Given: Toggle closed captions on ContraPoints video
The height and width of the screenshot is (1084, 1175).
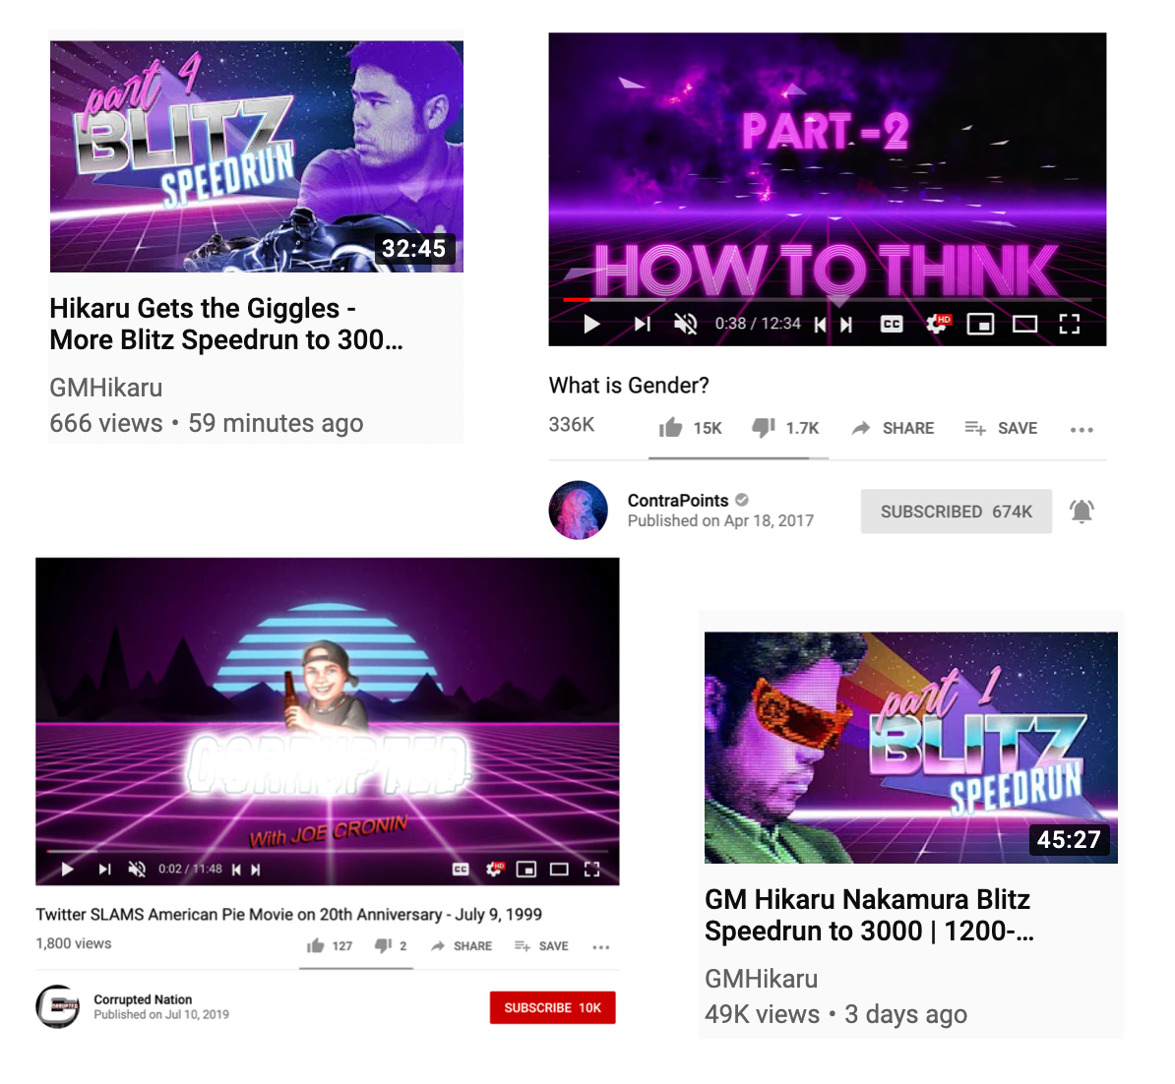Looking at the screenshot, I should (891, 325).
